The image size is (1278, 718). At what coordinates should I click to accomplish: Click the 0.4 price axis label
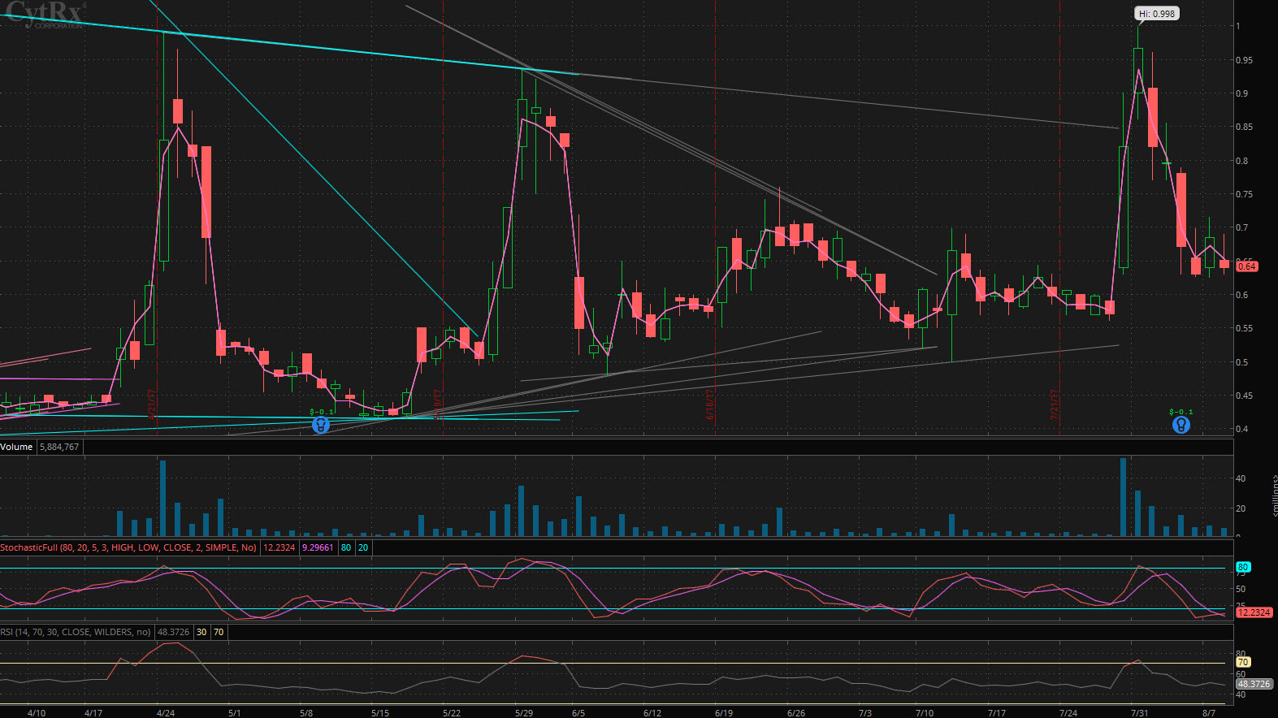click(x=1241, y=429)
